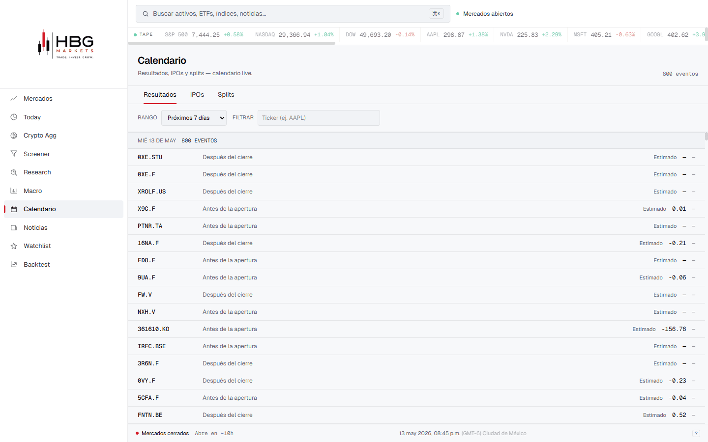The height and width of the screenshot is (442, 708).
Task: Open the Backtest page
Action: click(64, 264)
